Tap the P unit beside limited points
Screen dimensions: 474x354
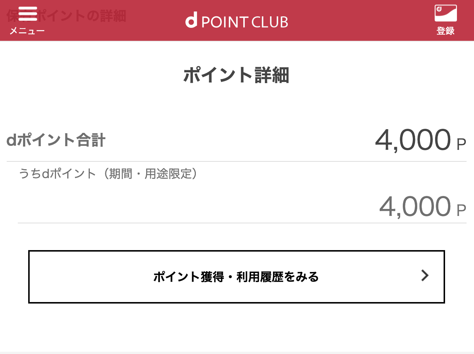click(461, 210)
